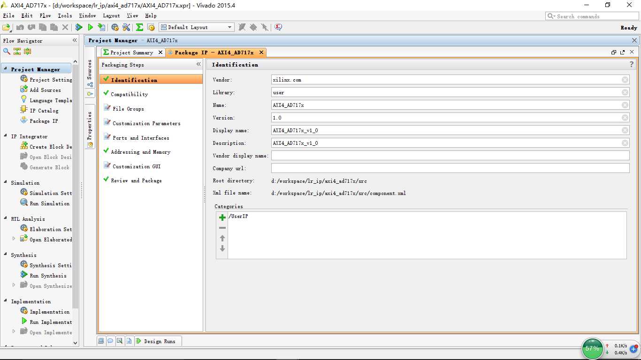Open the Reports document bottom tab icon

coord(129,341)
